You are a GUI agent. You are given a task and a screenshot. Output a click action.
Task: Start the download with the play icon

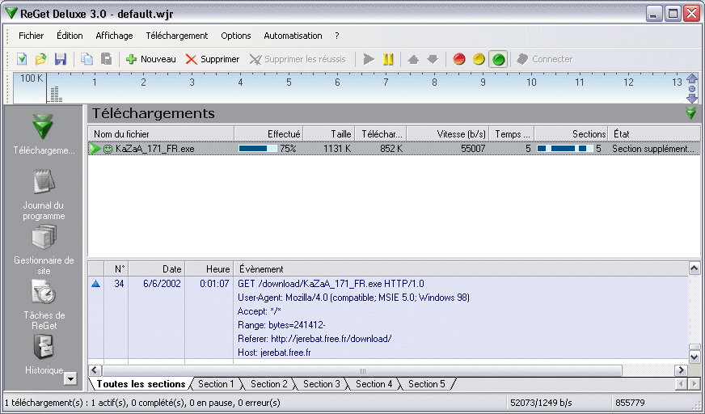369,59
